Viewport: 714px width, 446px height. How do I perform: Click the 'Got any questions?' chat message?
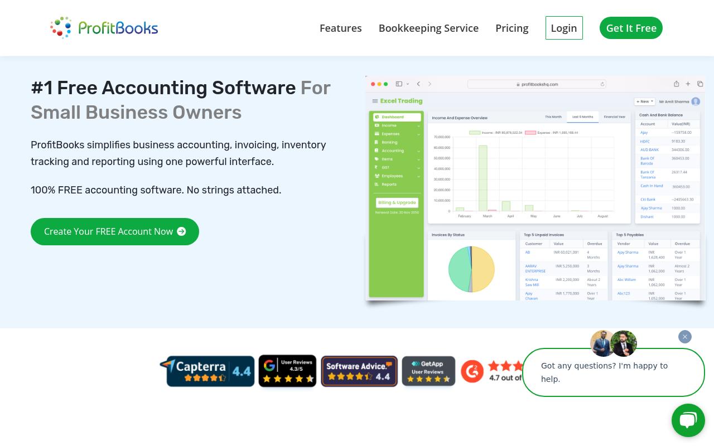614,372
